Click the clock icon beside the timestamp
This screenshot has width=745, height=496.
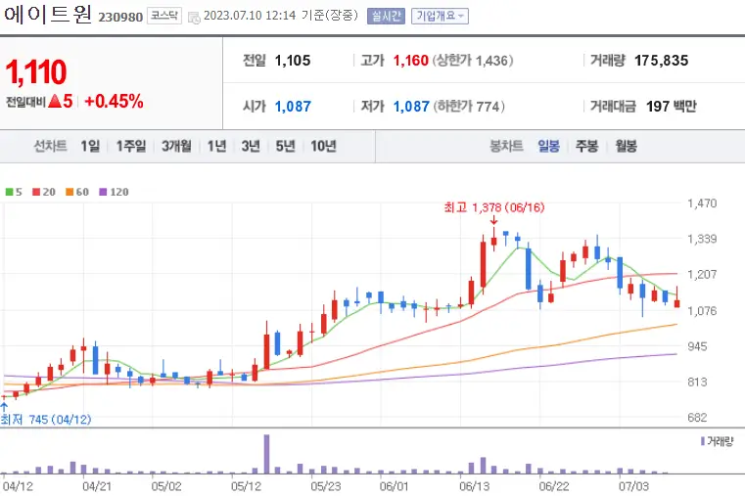(x=194, y=18)
